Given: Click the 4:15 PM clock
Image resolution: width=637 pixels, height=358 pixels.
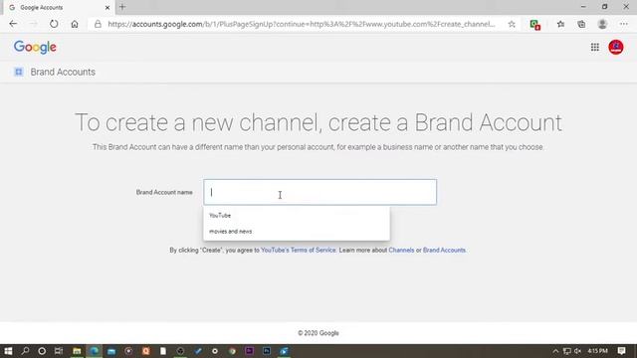Looking at the screenshot, I should click(x=597, y=351).
